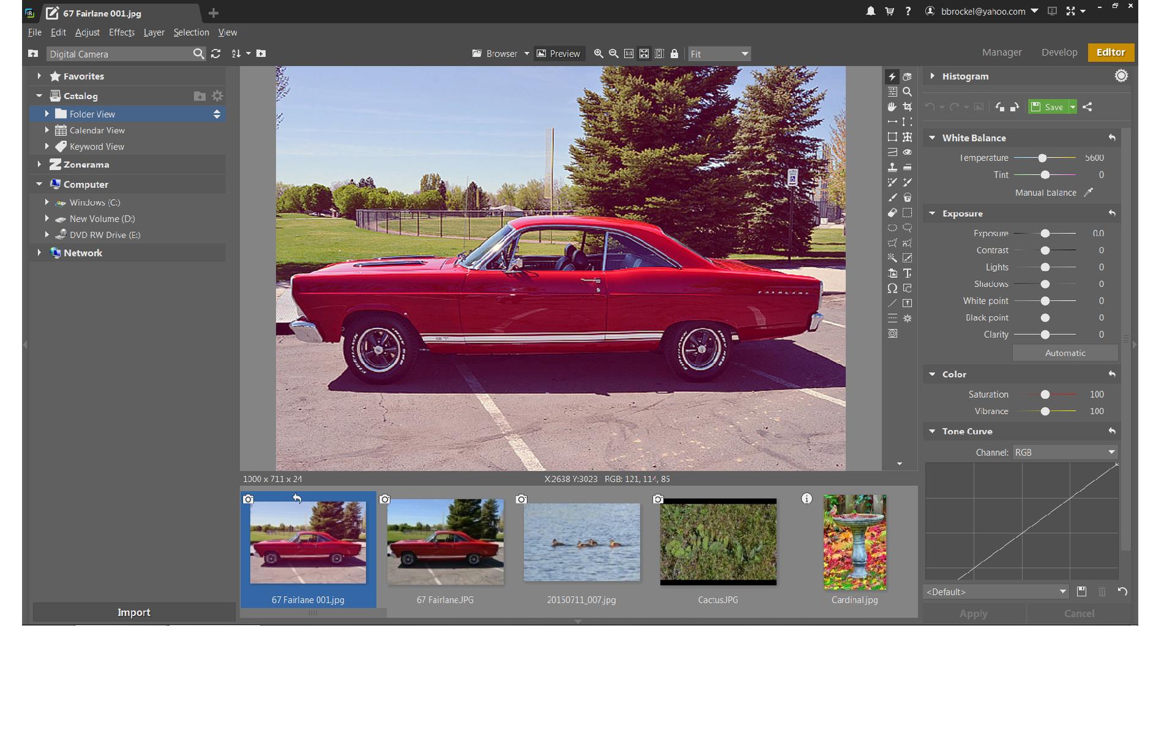The height and width of the screenshot is (734, 1175).
Task: Expand the Histogram panel
Action: point(932,76)
